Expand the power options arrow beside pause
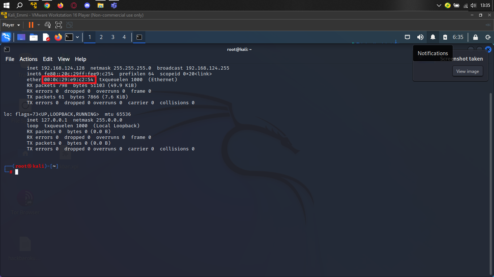This screenshot has height=277, width=494. (x=38, y=25)
